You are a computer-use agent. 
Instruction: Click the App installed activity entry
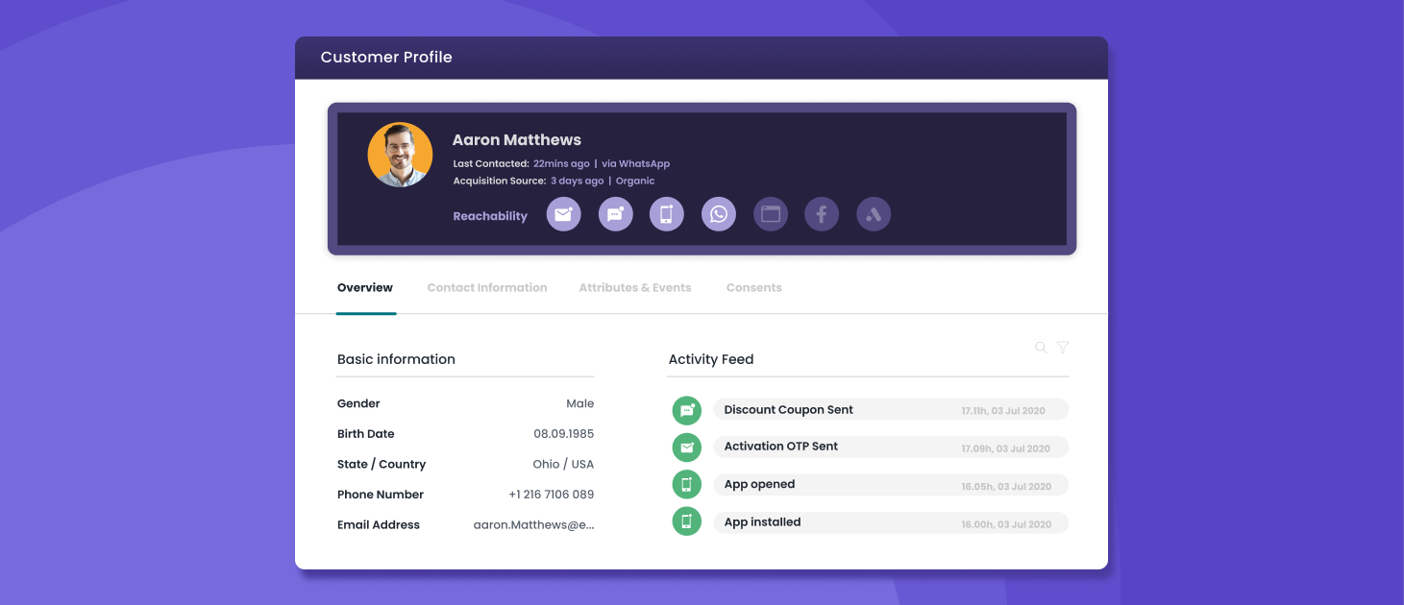(x=890, y=523)
